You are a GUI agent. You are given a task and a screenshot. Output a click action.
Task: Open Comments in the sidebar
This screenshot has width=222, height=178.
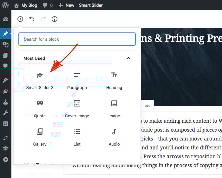[5, 66]
